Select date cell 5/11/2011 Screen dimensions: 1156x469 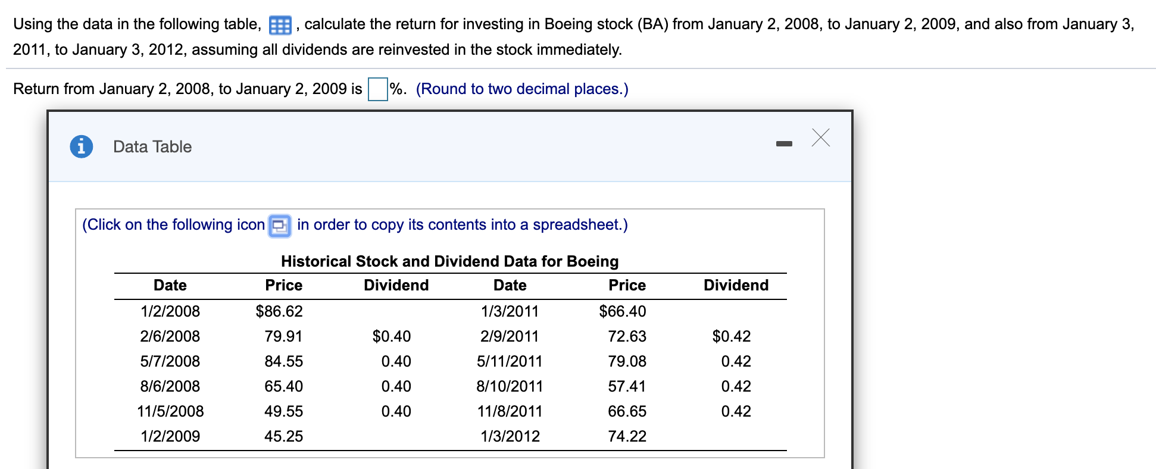510,361
